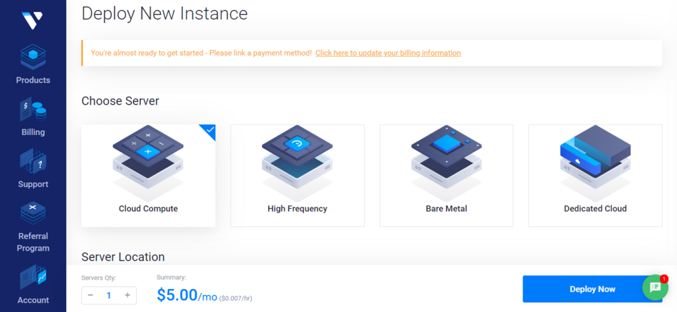The image size is (677, 312).
Task: Open the Products sidebar icon
Action: coord(32,57)
